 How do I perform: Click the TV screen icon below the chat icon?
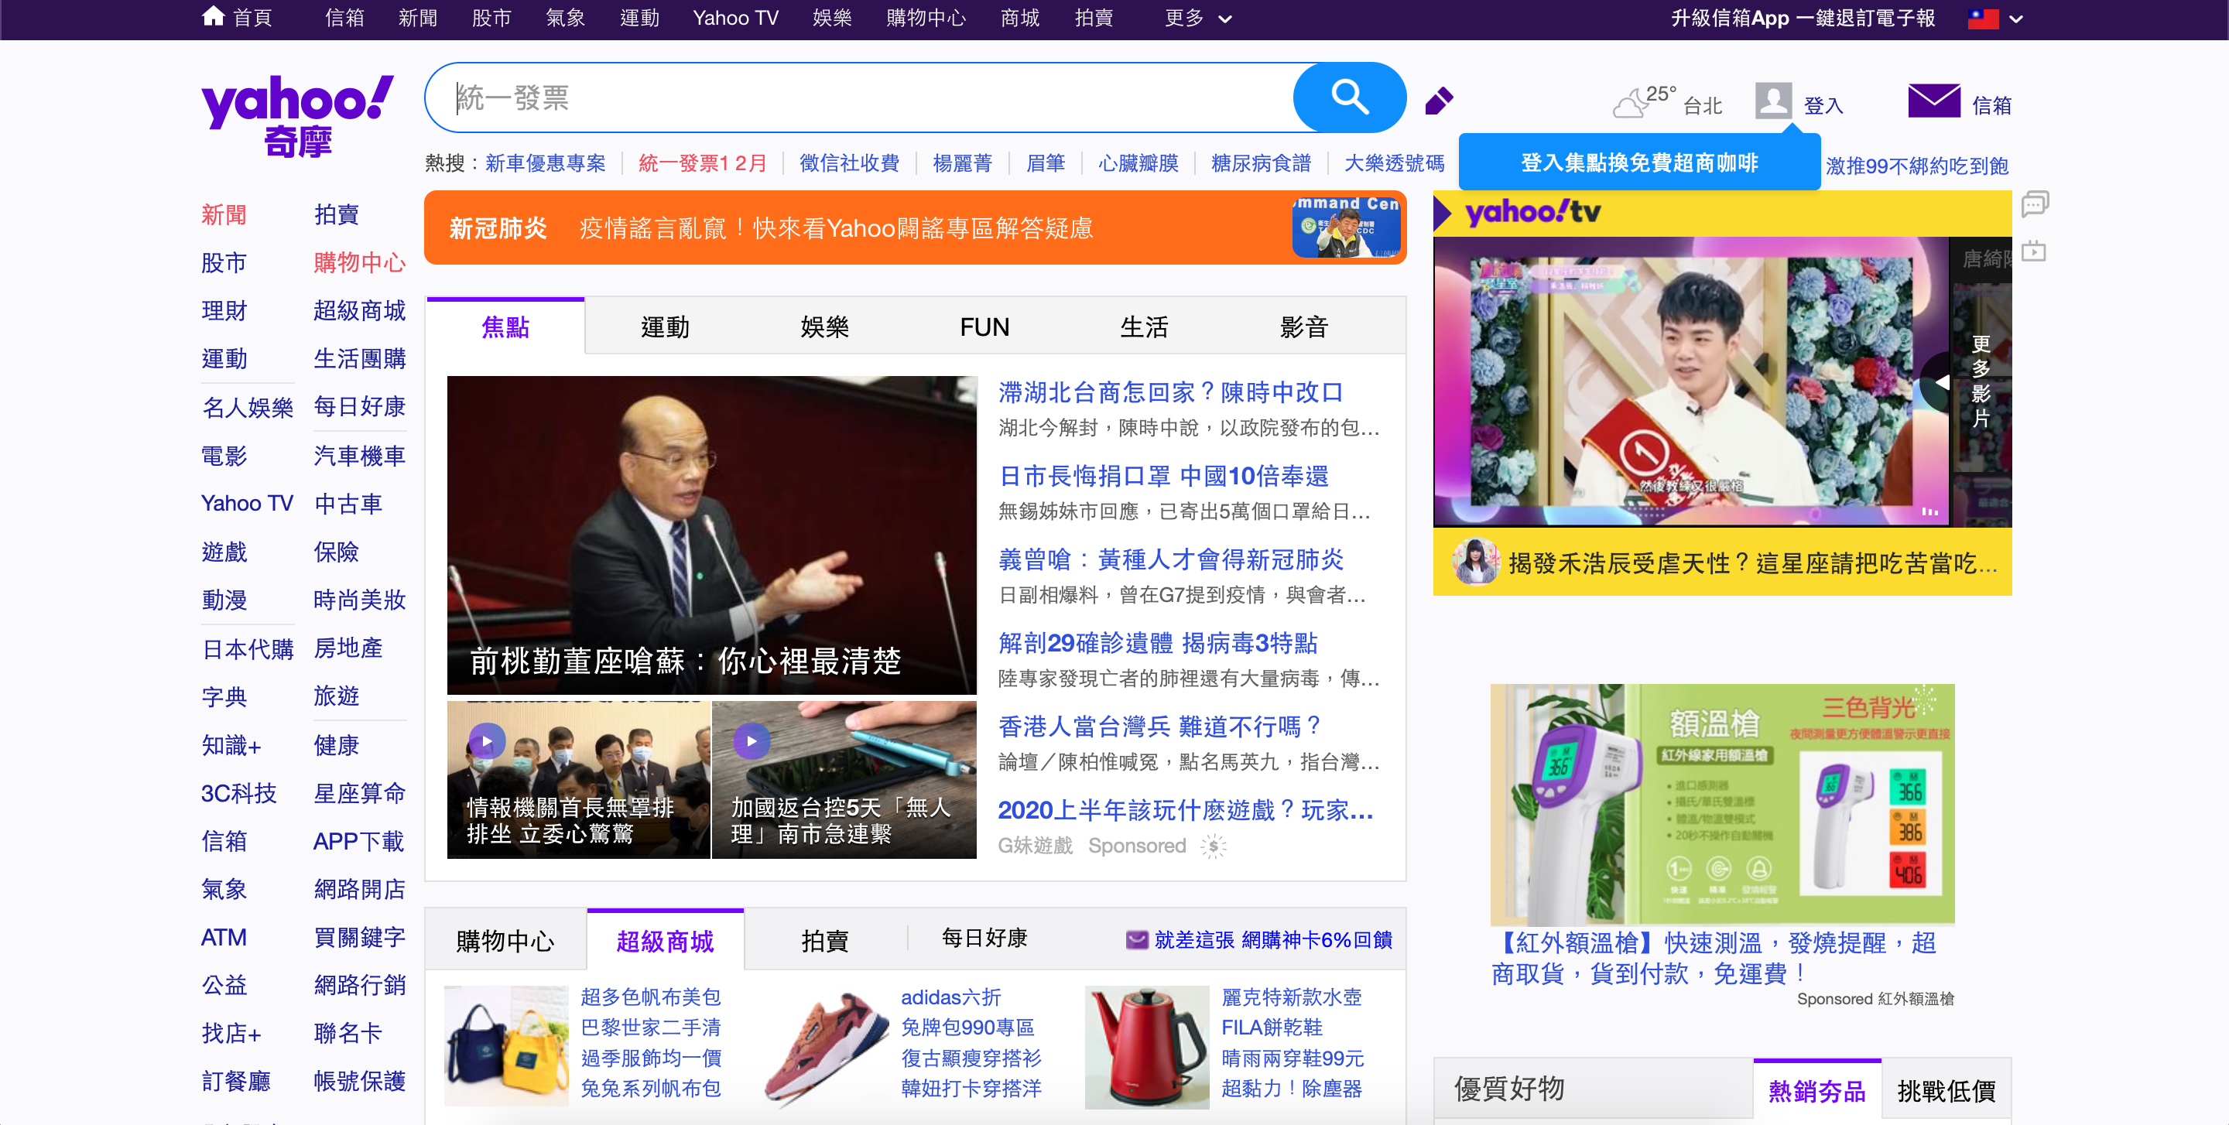coord(2034,251)
